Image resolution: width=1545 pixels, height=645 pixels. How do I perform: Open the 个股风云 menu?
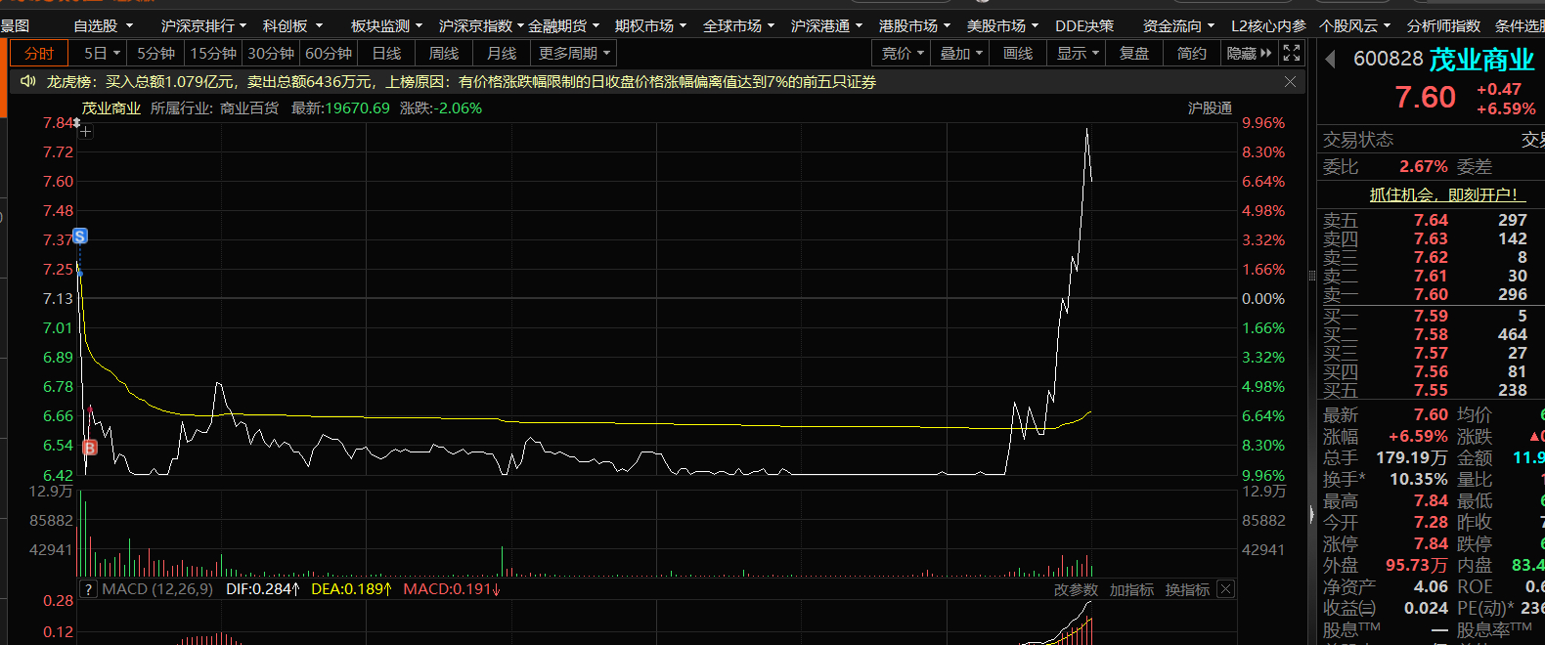(x=1354, y=25)
